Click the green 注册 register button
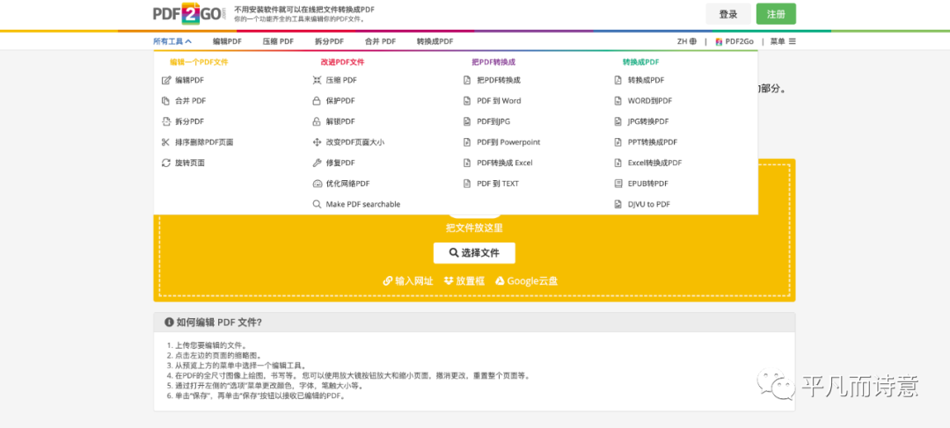Image resolution: width=950 pixels, height=428 pixels. click(776, 14)
